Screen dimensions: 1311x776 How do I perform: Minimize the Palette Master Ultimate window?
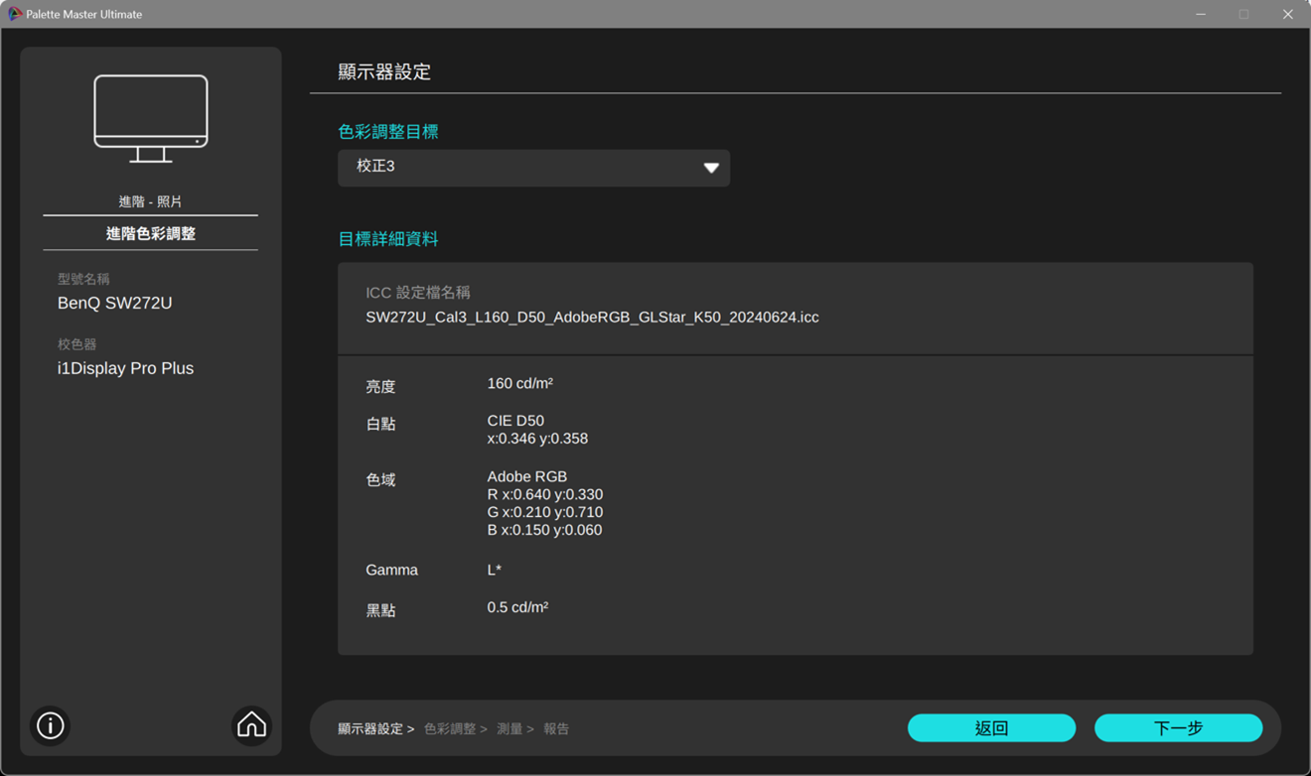point(1201,14)
